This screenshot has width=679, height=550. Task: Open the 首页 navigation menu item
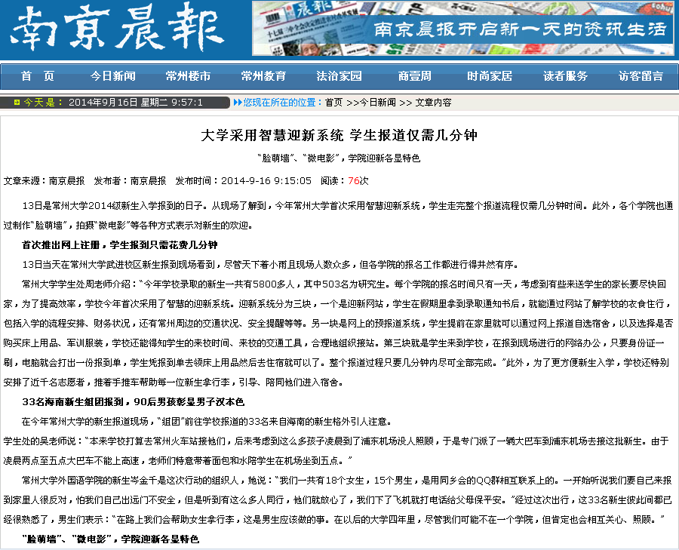pyautogui.click(x=38, y=76)
